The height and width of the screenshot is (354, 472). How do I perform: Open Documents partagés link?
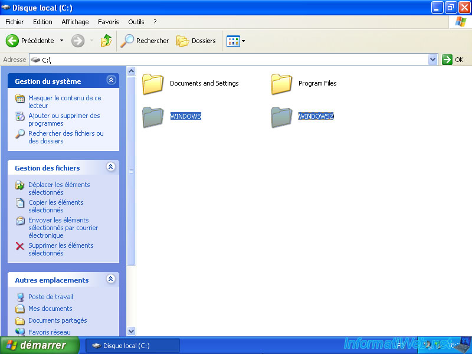(x=57, y=320)
